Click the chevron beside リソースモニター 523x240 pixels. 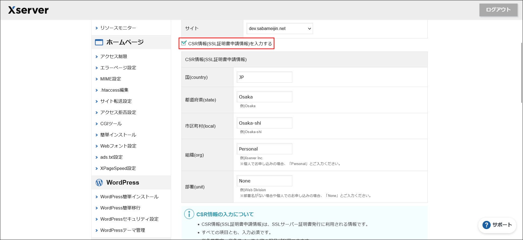click(96, 28)
